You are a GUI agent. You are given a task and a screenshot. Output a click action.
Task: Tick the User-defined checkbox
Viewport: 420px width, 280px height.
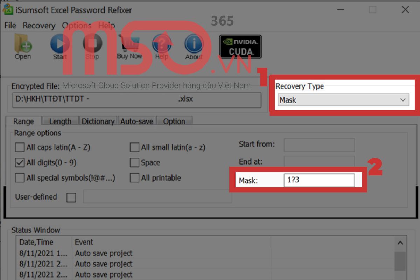[71, 197]
